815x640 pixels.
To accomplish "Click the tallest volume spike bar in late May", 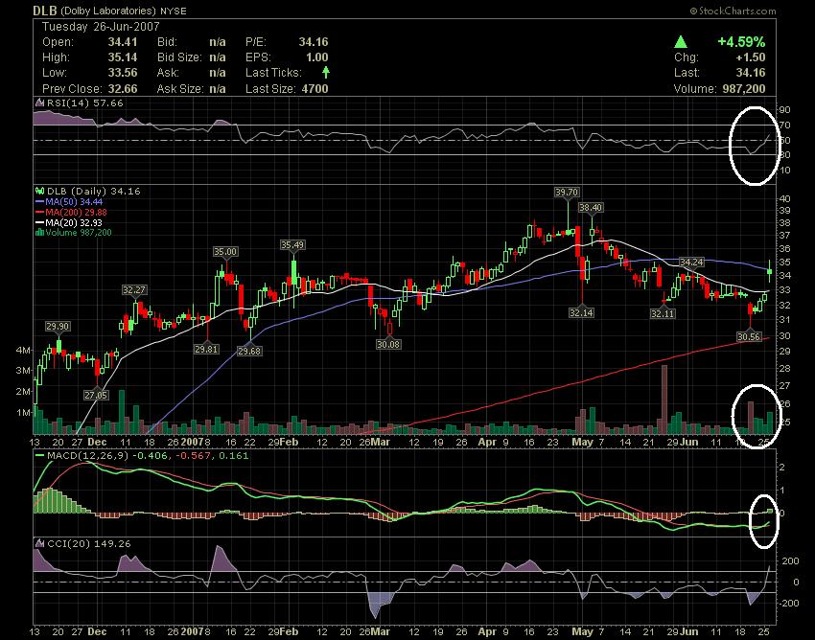I will click(664, 400).
